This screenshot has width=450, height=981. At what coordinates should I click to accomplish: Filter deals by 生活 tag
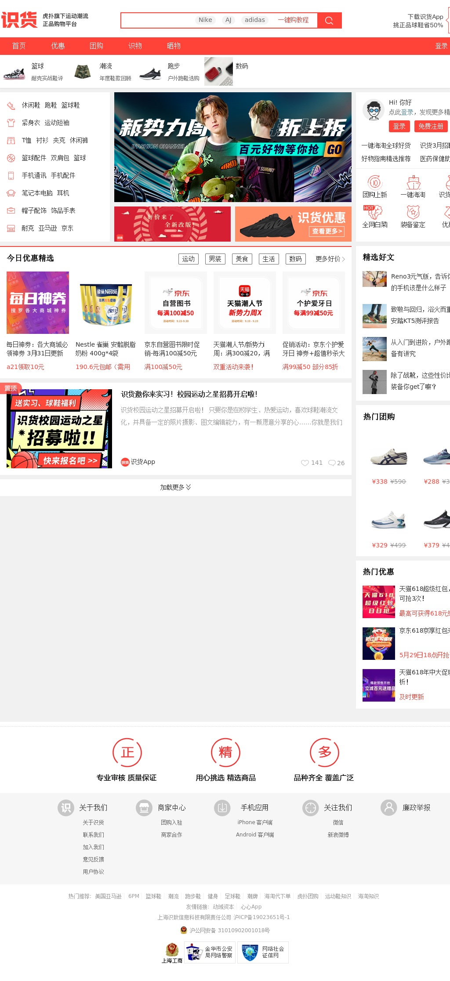269,259
